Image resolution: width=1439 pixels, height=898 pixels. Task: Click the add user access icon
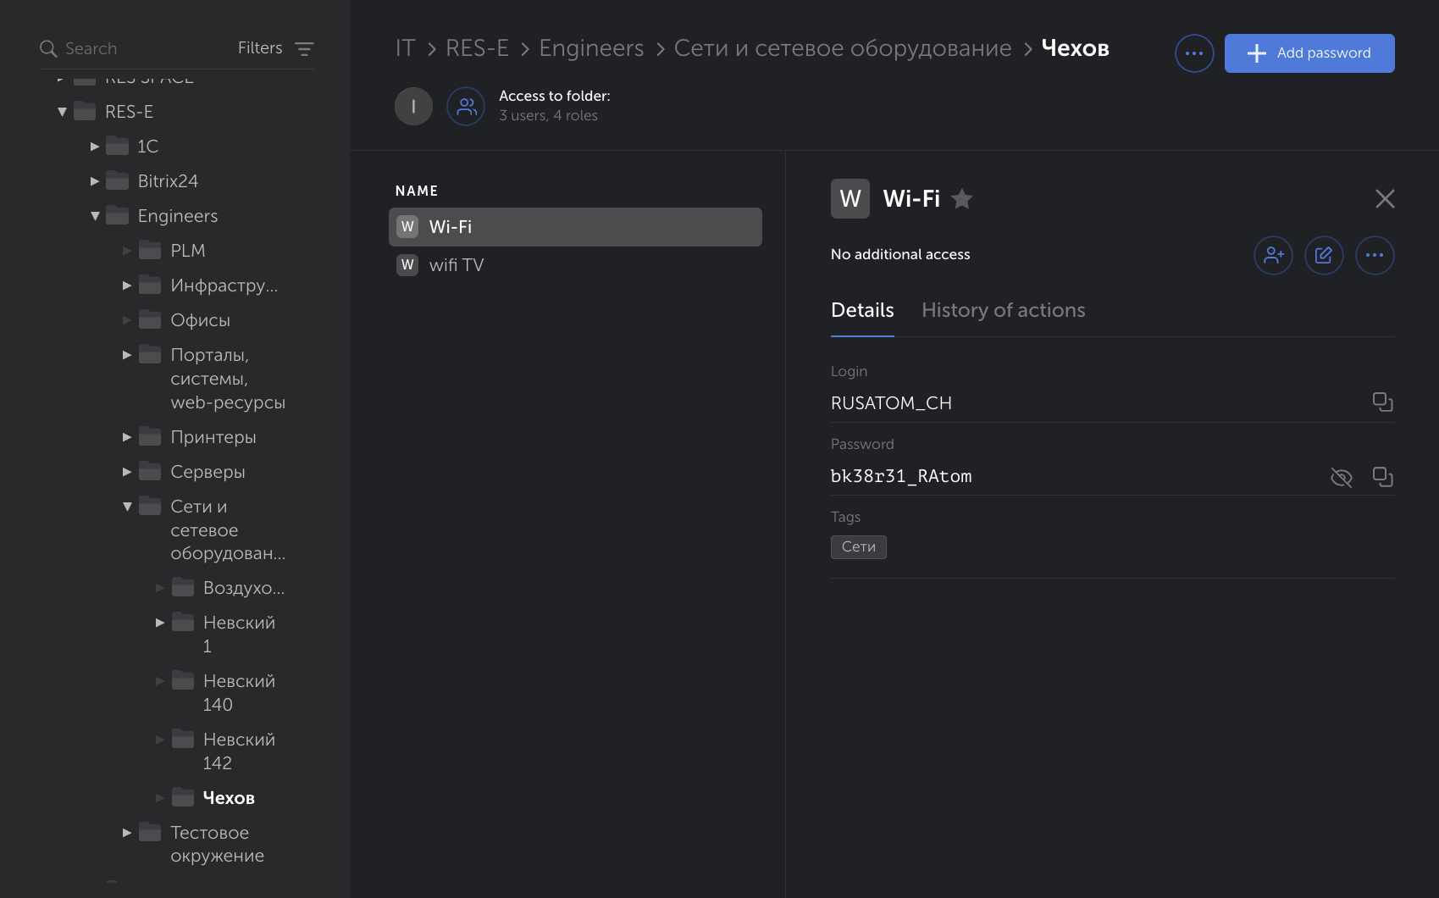(1273, 255)
